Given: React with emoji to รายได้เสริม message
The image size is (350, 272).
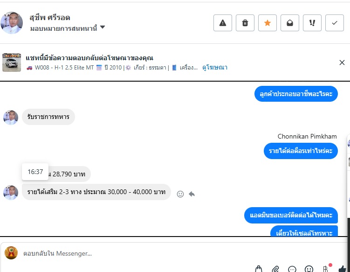Looking at the screenshot, I should point(180,194).
